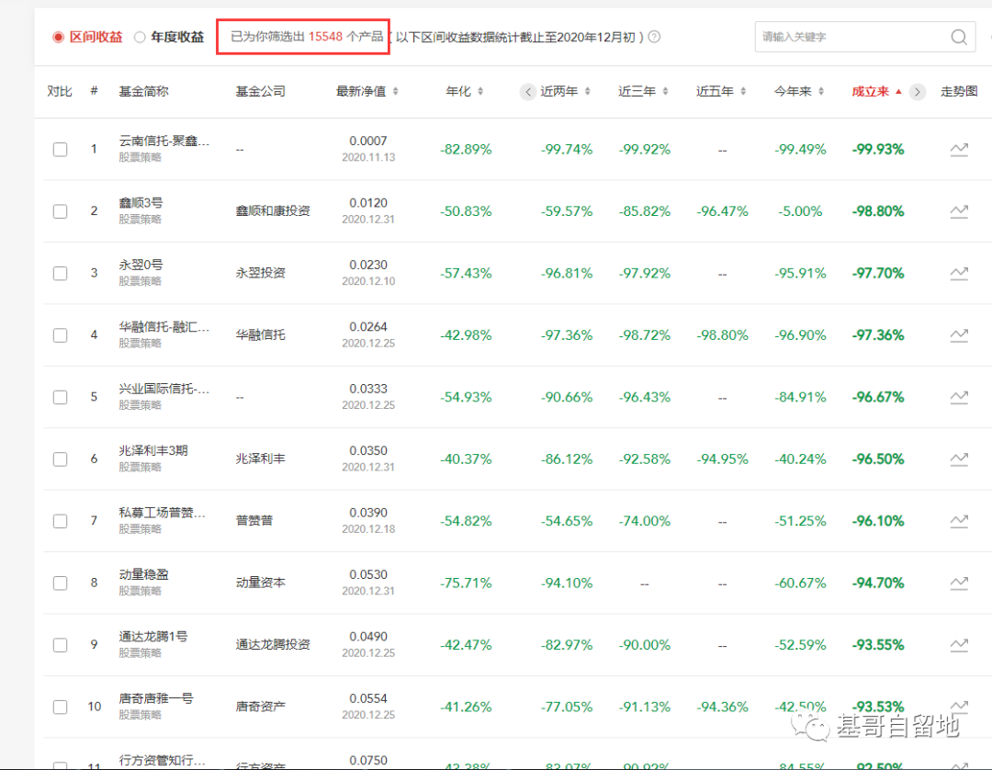
Task: Check the compare box for 通达龙腾1号
Action: 60,645
